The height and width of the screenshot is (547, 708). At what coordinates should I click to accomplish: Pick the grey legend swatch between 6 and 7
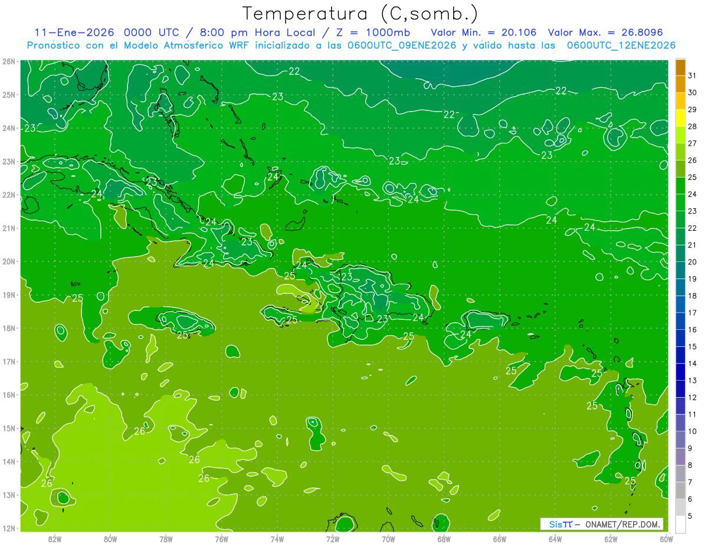(680, 490)
